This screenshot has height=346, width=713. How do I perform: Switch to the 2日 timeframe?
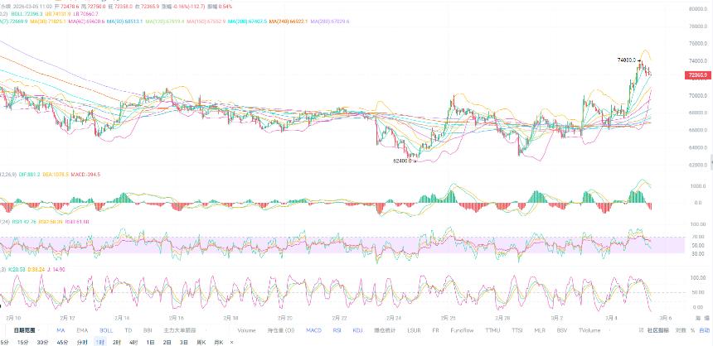167,342
